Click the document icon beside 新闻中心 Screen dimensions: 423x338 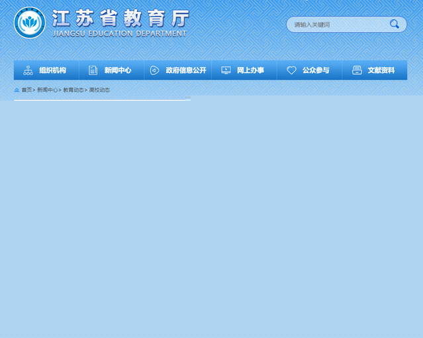tap(93, 70)
